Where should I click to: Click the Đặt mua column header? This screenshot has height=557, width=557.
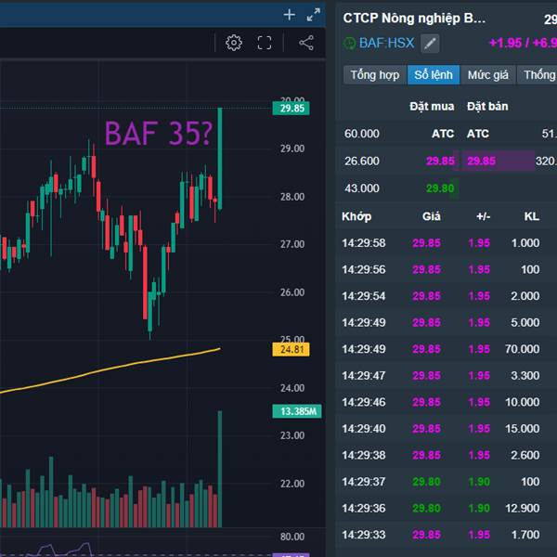tap(432, 106)
